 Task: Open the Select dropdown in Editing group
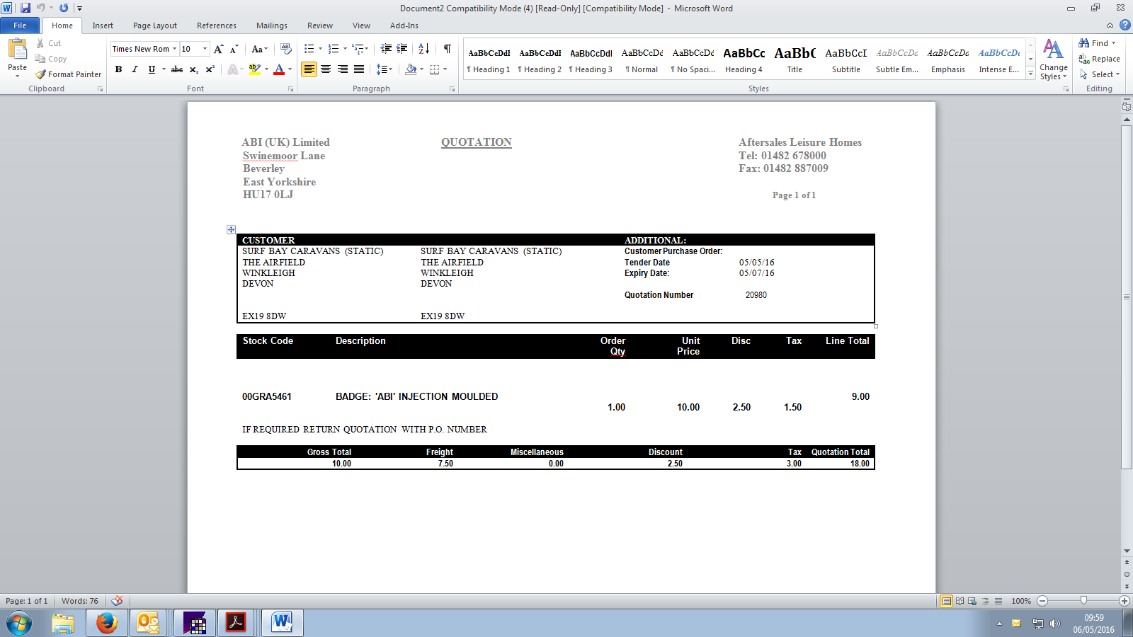coord(1100,74)
